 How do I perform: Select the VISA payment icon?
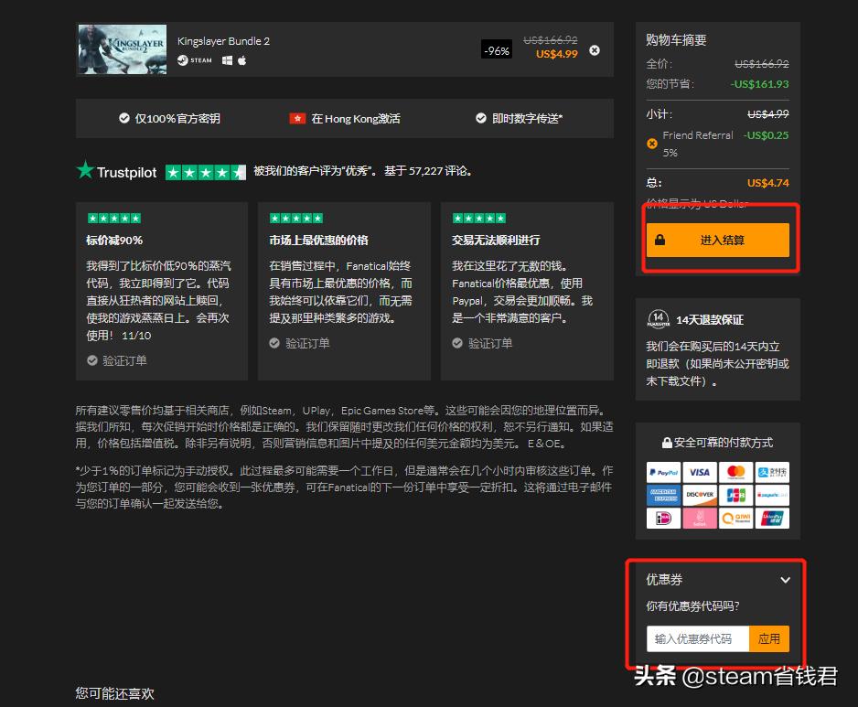[x=700, y=472]
